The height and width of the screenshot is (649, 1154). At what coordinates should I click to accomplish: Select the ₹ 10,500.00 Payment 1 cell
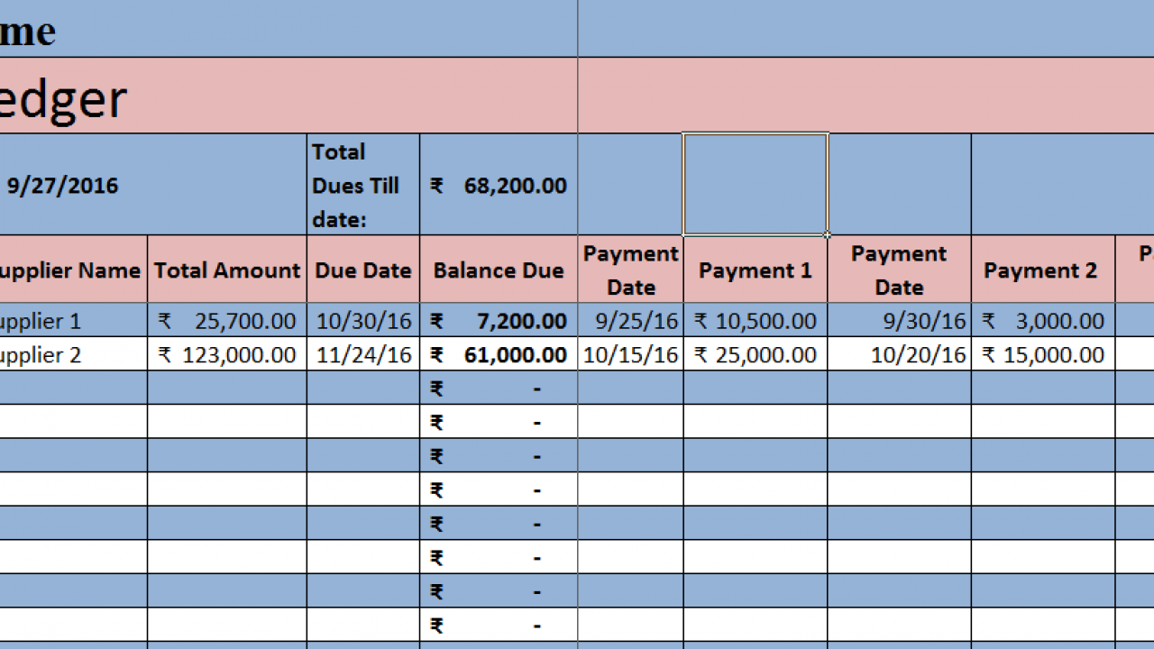[x=756, y=320]
